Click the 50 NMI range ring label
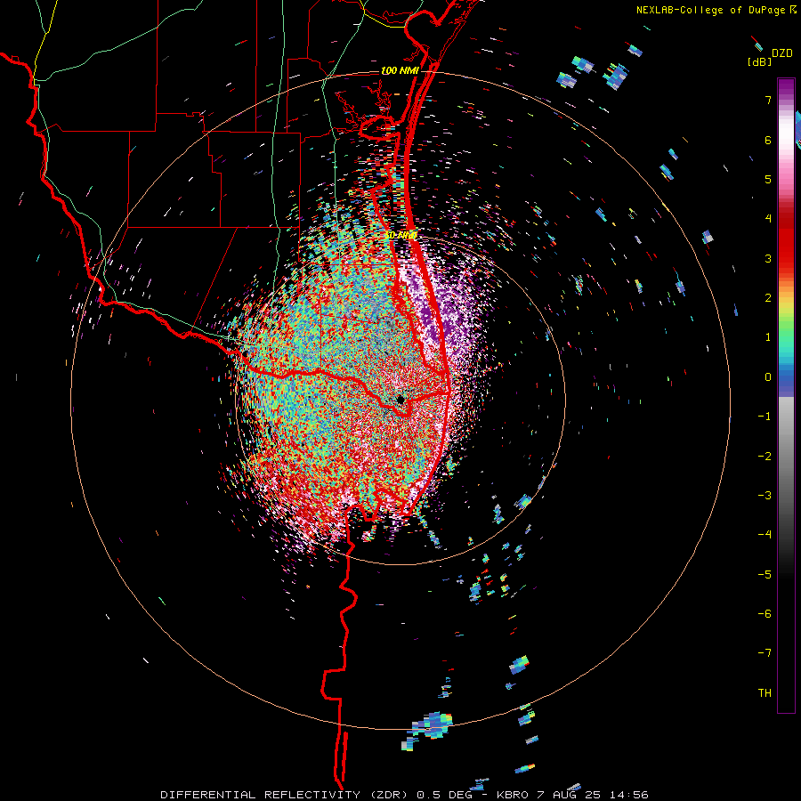Screen dimensions: 801x801 click(400, 235)
